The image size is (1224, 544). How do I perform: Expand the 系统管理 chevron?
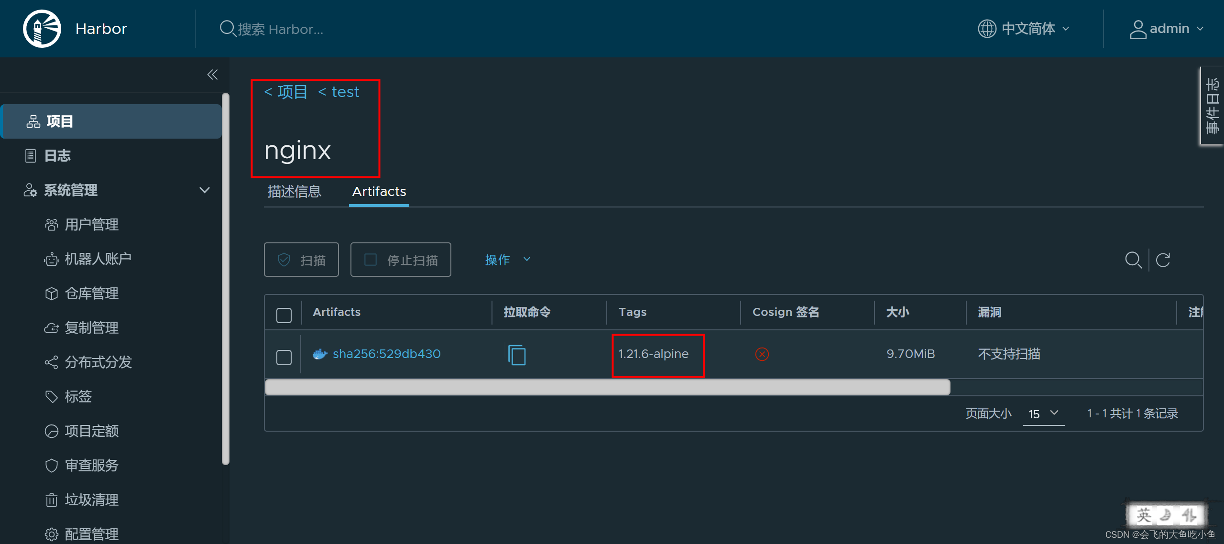coord(205,190)
